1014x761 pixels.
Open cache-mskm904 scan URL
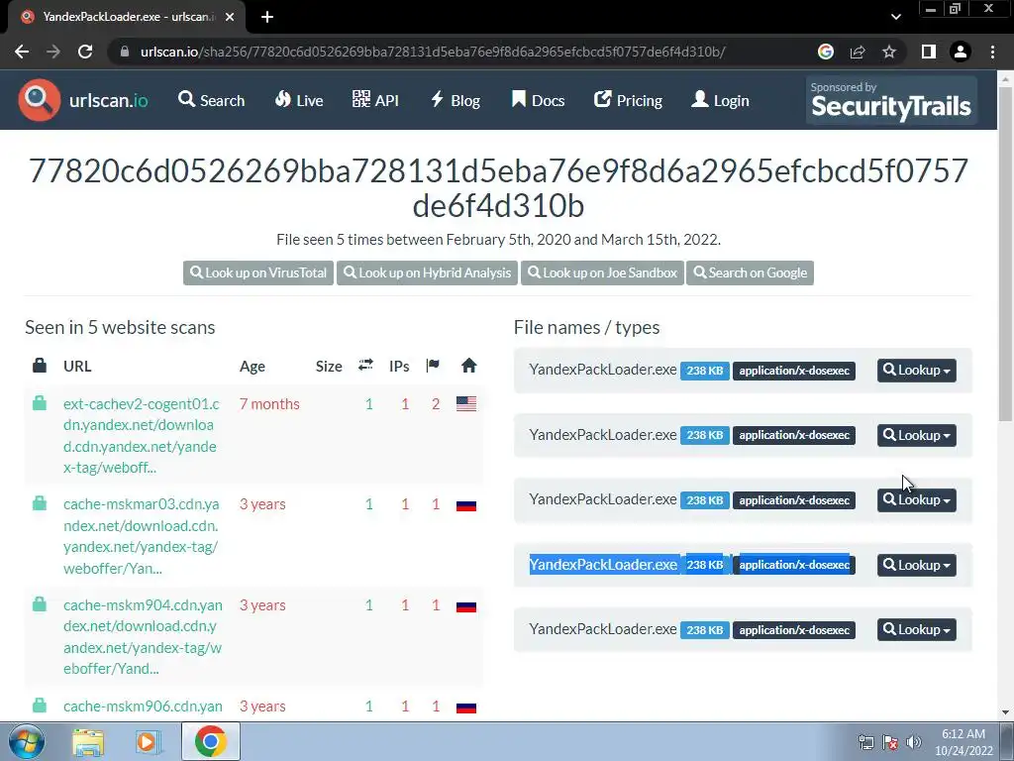pyautogui.click(x=143, y=637)
